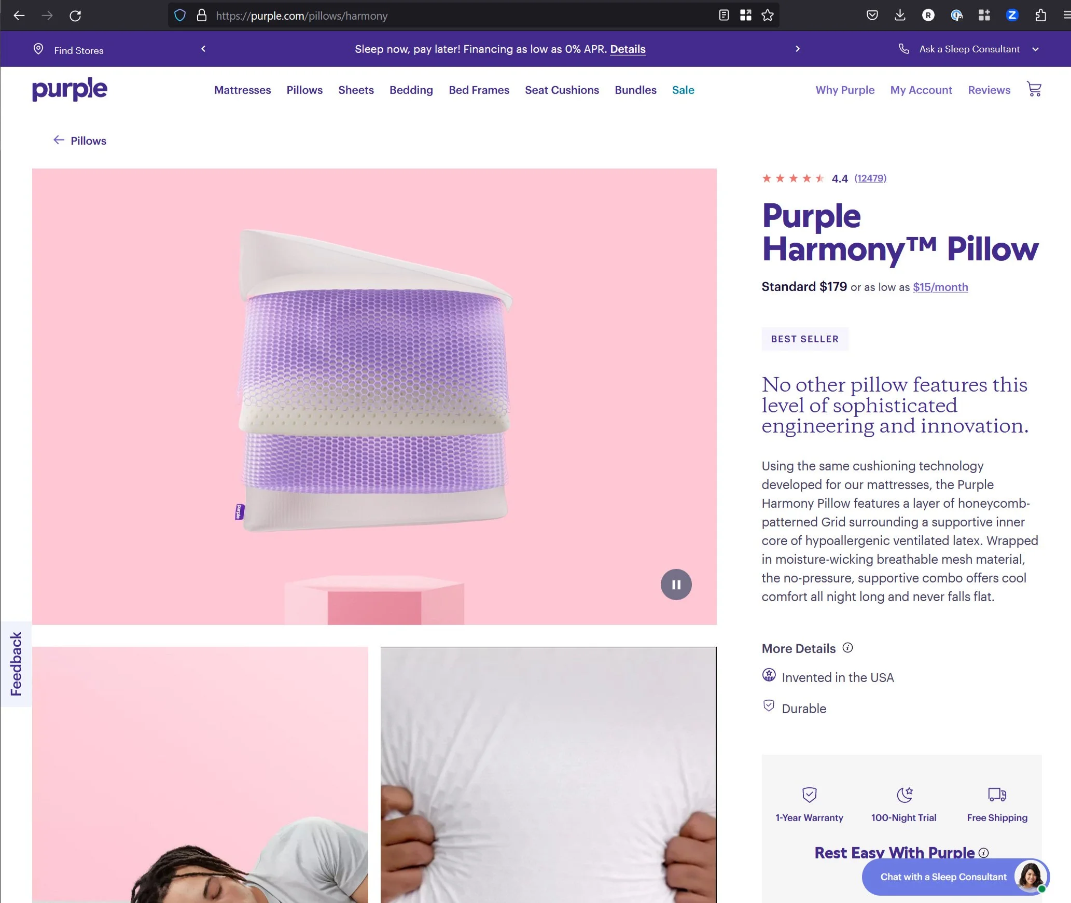This screenshot has height=903, width=1071.
Task: Open the Feedback side tab
Action: [x=16, y=664]
